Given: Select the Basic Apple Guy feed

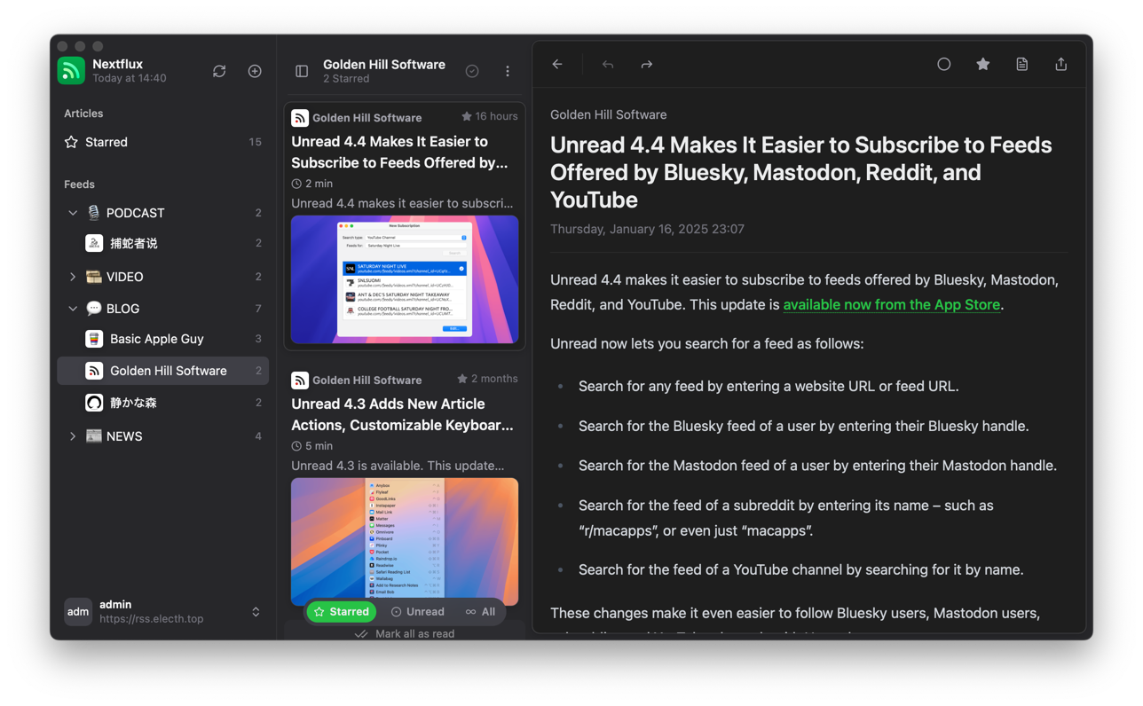Looking at the screenshot, I should (x=163, y=339).
